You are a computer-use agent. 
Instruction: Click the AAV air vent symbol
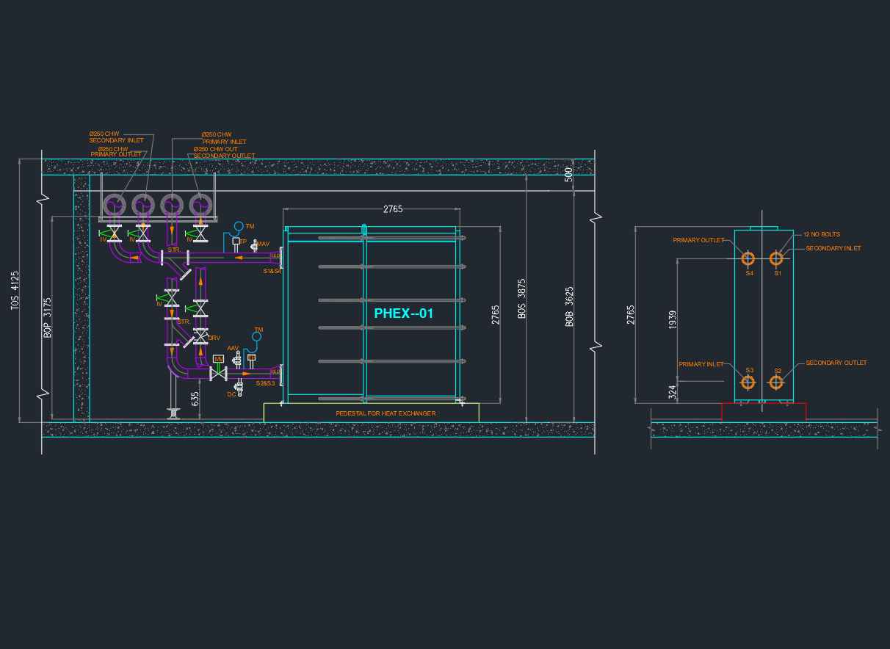coord(236,358)
